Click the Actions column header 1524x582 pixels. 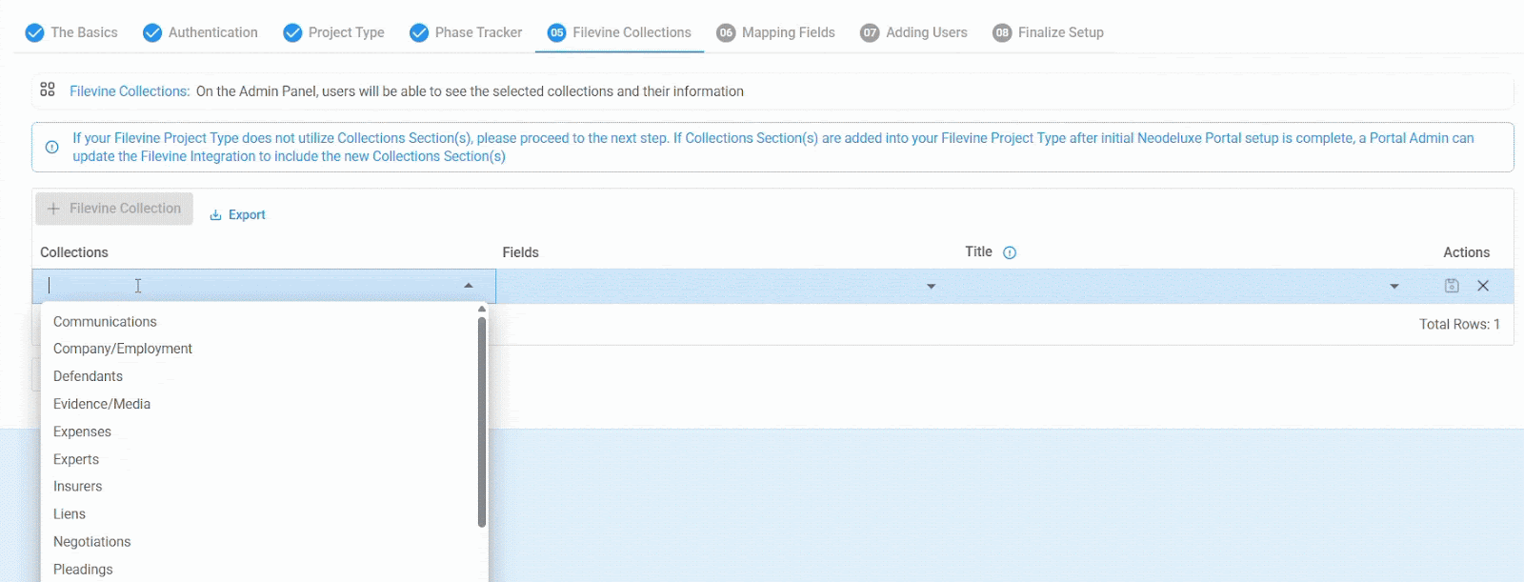point(1466,252)
